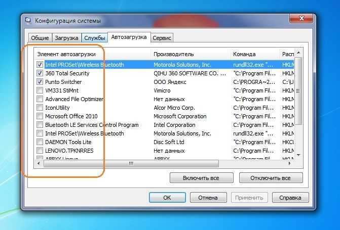Click the ООО Яндекс manufacturer cell
340x230 pixels.
tap(170, 82)
